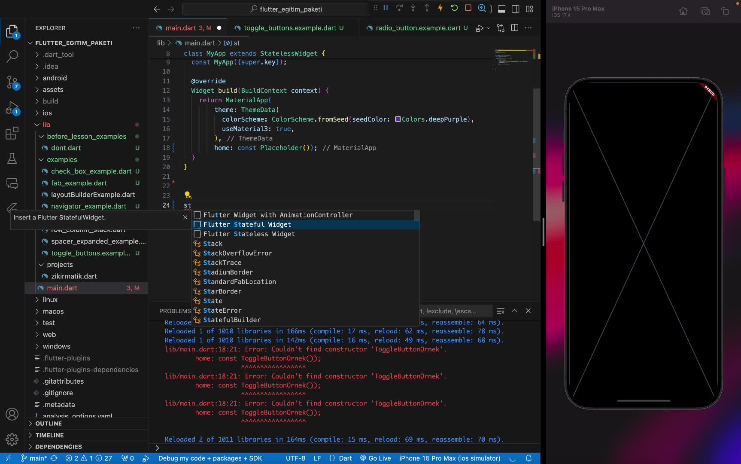
Task: Open the run/debug dropdown in editor title
Action: (x=488, y=28)
